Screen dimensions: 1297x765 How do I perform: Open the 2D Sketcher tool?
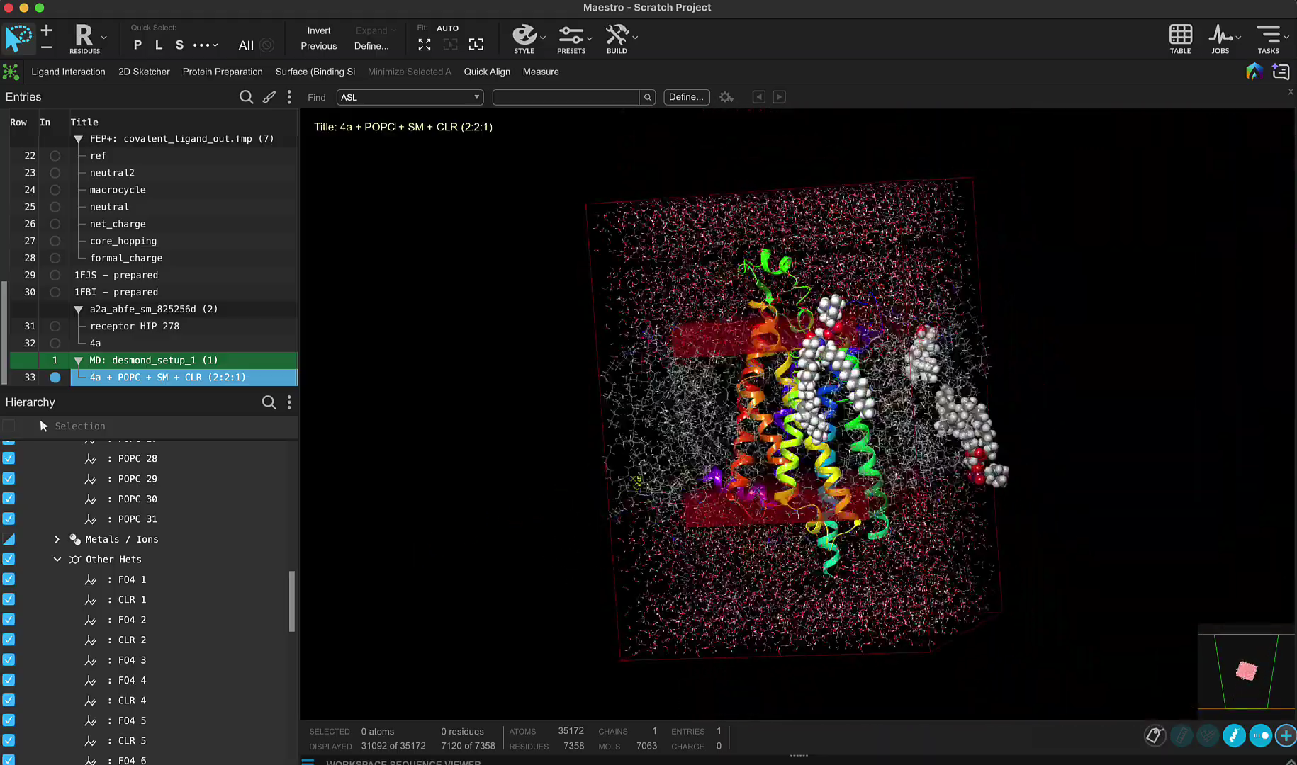(144, 72)
